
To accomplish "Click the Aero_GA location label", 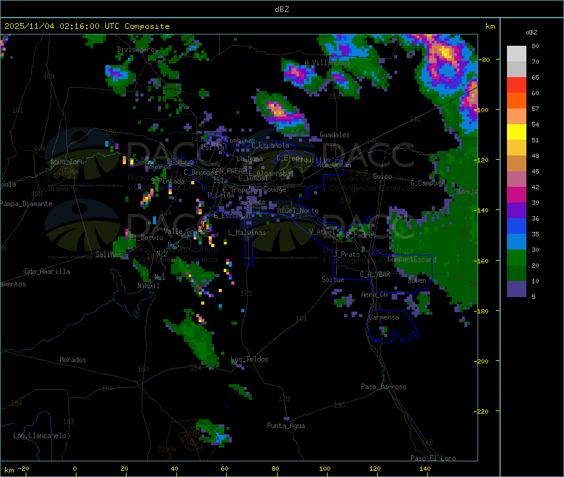I will click(374, 295).
